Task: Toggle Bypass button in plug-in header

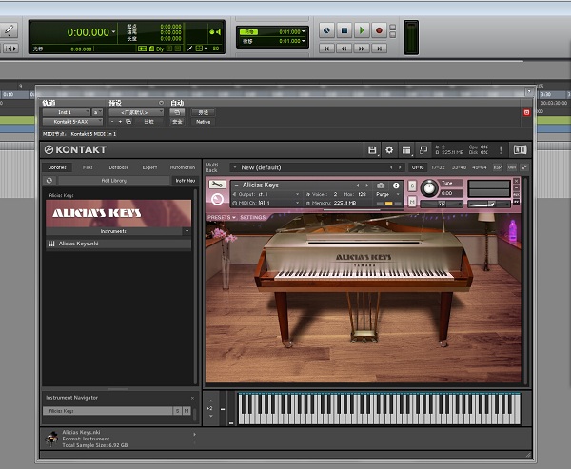Action: (203, 112)
